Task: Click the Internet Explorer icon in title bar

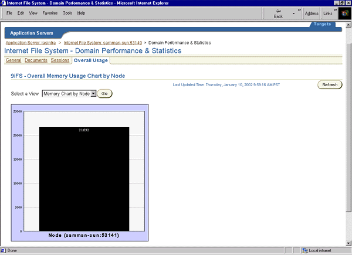Action: coord(3,3)
